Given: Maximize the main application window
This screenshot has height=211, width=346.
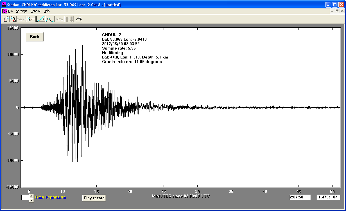Looking at the screenshot, I should pyautogui.click(x=335, y=4).
